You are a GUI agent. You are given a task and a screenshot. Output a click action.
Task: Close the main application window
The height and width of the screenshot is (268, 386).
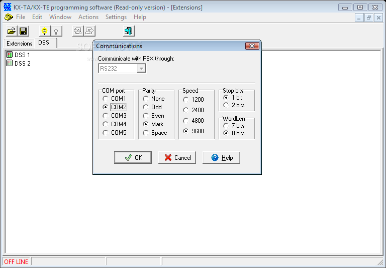point(375,8)
